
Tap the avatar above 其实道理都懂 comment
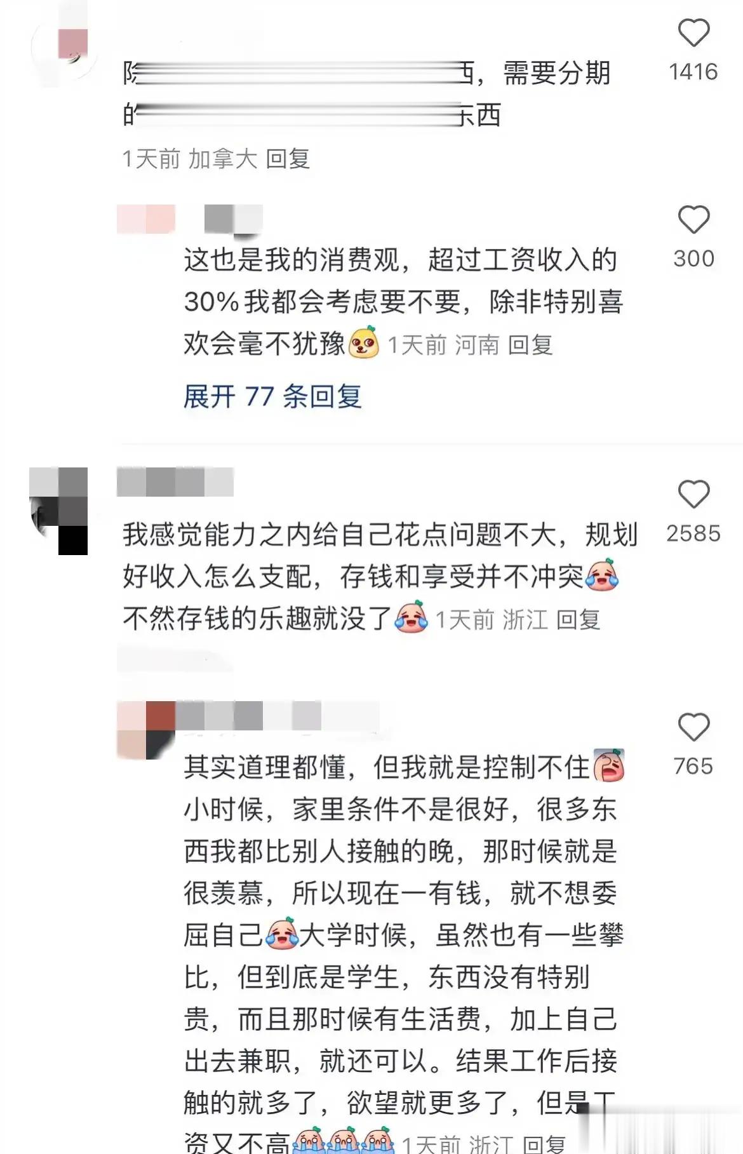[146, 730]
